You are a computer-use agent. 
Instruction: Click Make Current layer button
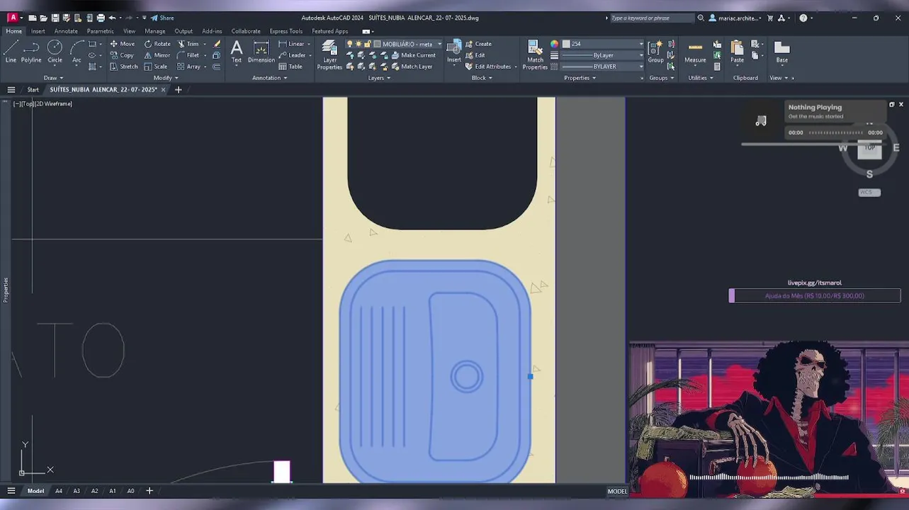point(413,55)
